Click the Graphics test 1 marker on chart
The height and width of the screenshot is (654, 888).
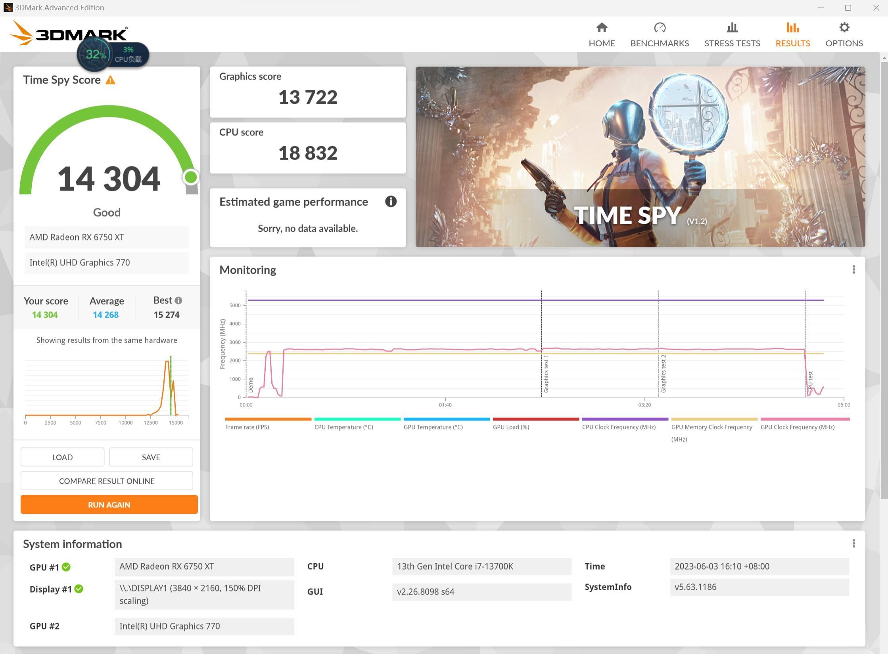546,374
